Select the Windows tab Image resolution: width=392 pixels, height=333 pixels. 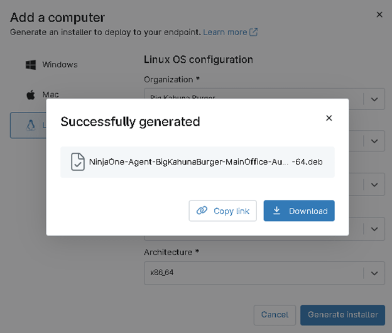[x=60, y=65]
